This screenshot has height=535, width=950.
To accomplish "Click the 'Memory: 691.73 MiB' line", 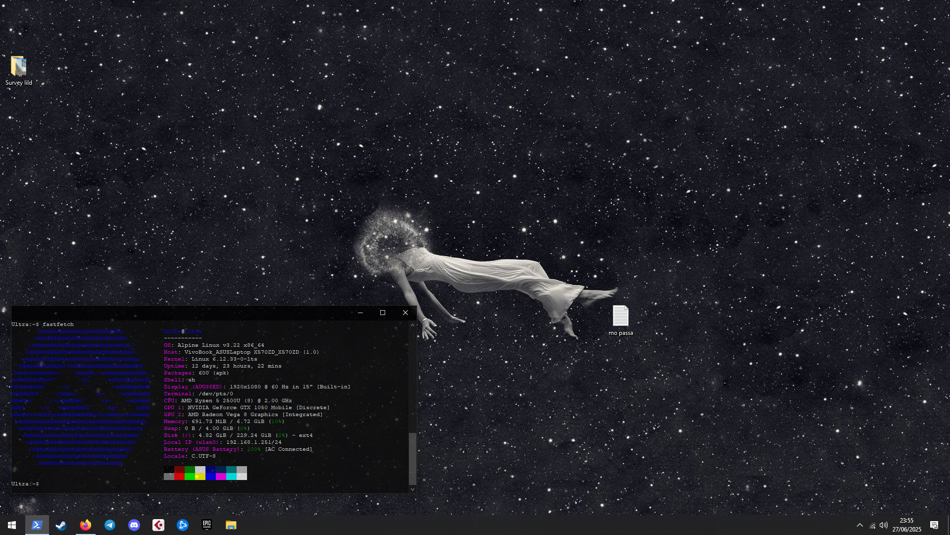I will click(224, 422).
